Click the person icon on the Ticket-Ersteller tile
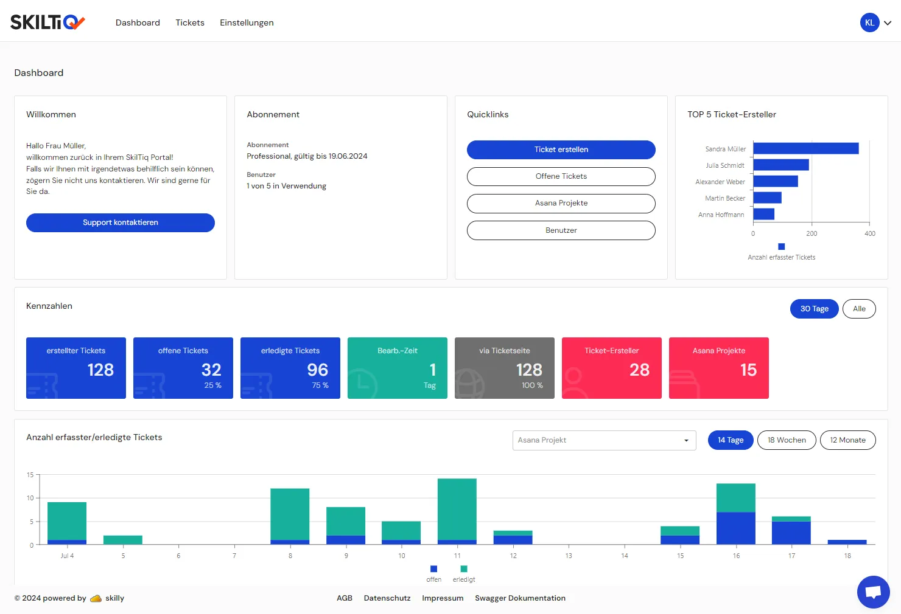Image resolution: width=901 pixels, height=614 pixels. coord(573,384)
